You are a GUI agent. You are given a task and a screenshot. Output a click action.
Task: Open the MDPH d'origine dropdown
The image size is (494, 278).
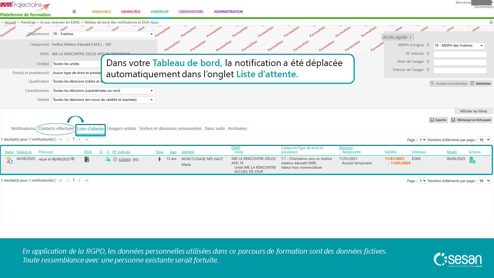459,46
